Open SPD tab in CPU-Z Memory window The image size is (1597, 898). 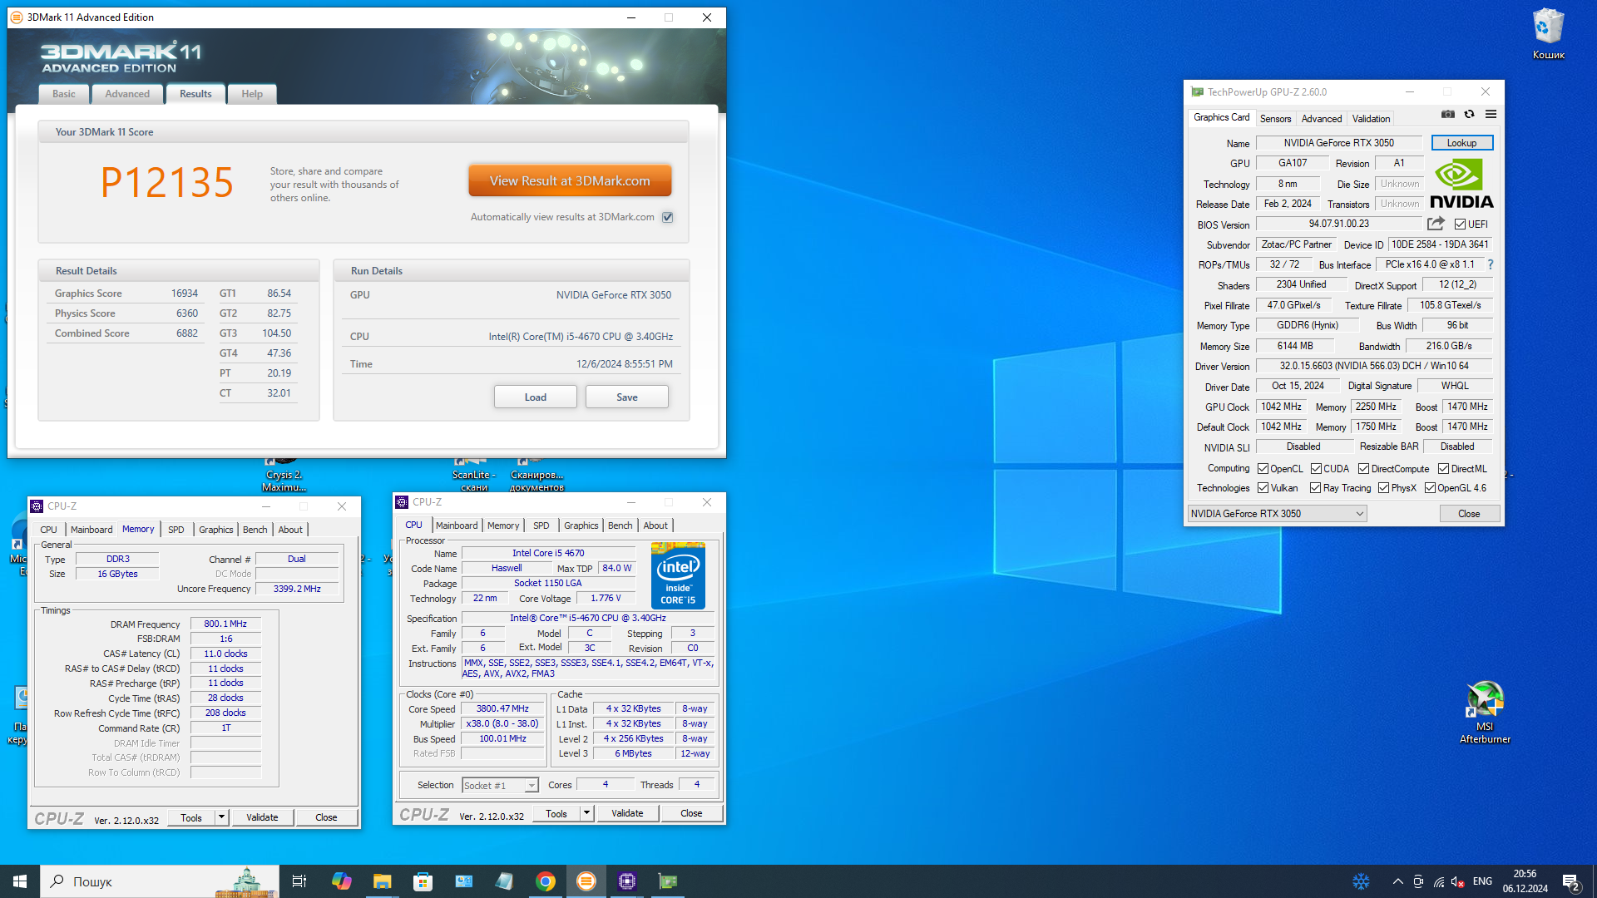point(176,530)
